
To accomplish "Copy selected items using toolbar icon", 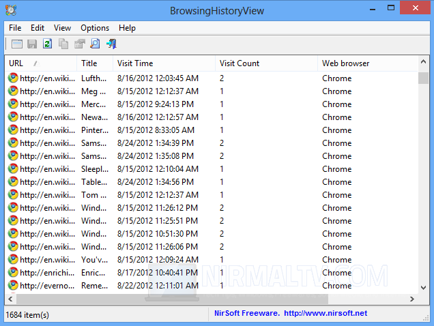I will click(x=63, y=44).
